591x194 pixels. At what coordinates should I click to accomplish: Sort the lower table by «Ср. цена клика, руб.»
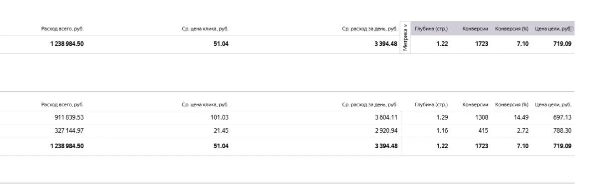(205, 104)
